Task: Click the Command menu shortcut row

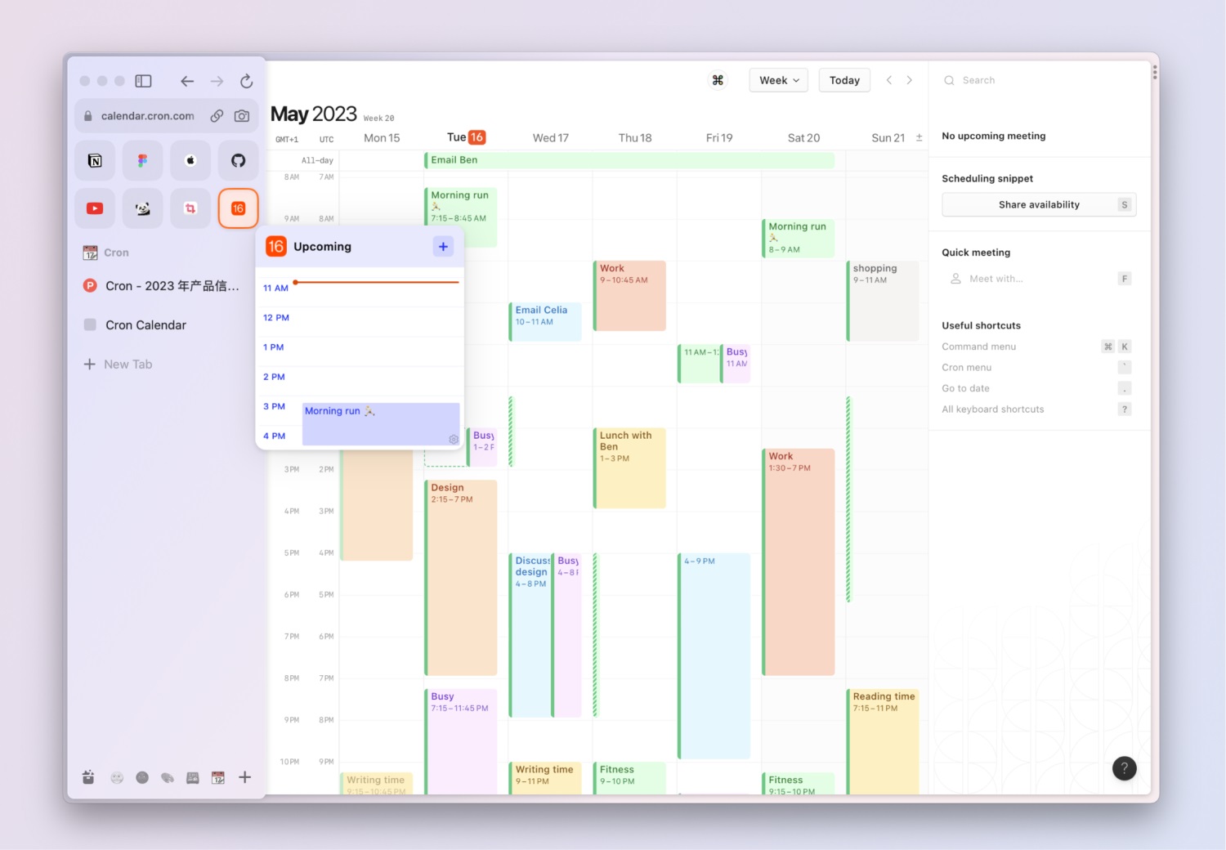Action: pyautogui.click(x=1036, y=347)
